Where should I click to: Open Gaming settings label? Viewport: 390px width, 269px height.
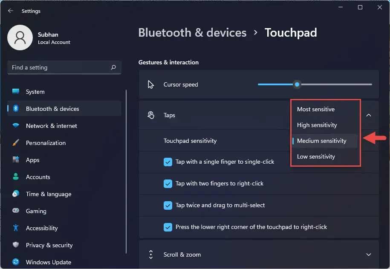(x=36, y=211)
